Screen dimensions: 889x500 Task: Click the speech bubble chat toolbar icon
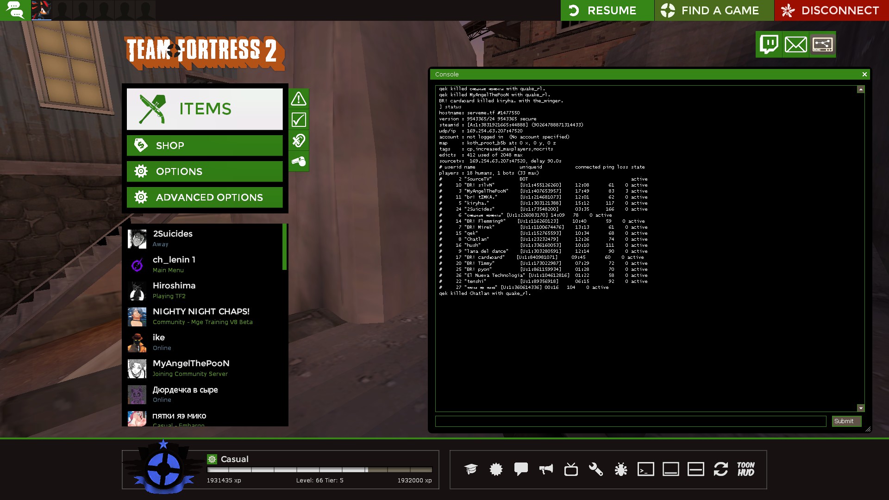521,469
